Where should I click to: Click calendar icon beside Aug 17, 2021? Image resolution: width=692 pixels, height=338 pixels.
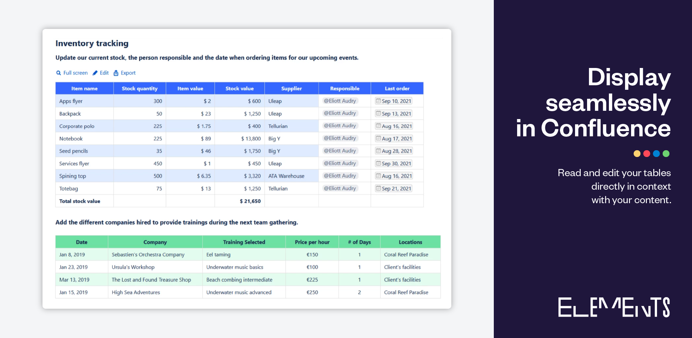click(x=378, y=138)
